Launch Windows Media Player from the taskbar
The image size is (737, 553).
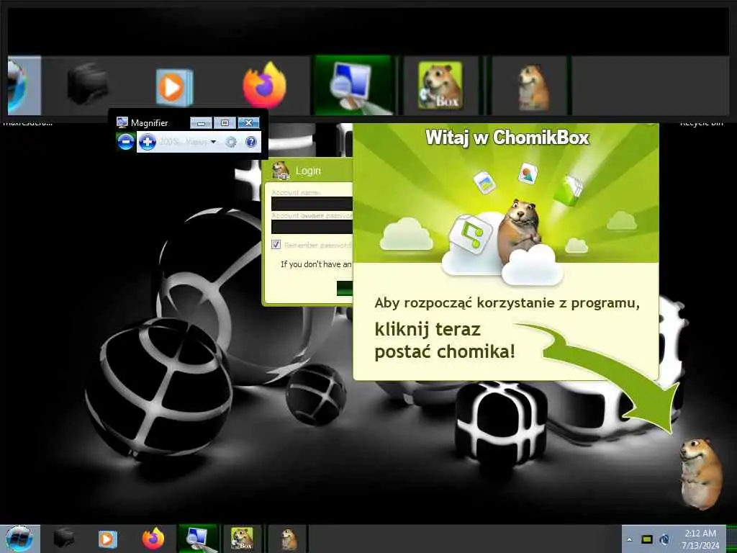(108, 539)
